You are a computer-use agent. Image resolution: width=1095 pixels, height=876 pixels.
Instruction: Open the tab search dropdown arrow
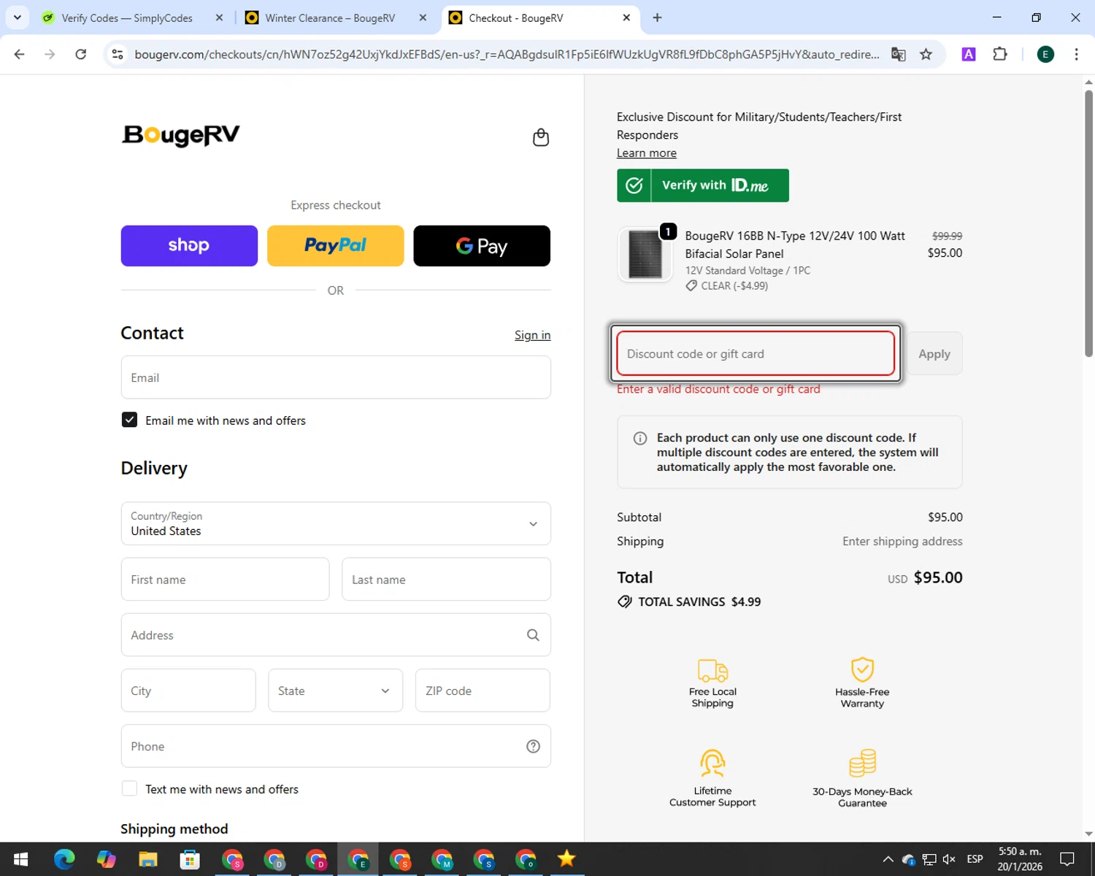[18, 18]
